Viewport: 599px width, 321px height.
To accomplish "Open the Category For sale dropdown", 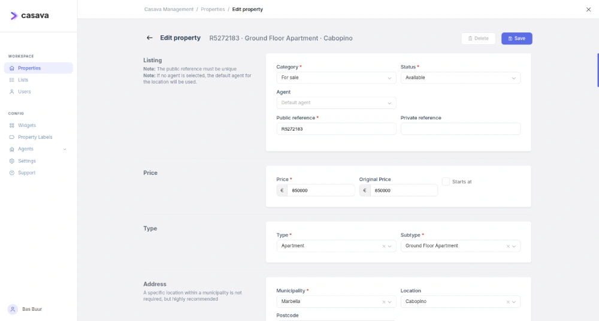I will pos(336,78).
